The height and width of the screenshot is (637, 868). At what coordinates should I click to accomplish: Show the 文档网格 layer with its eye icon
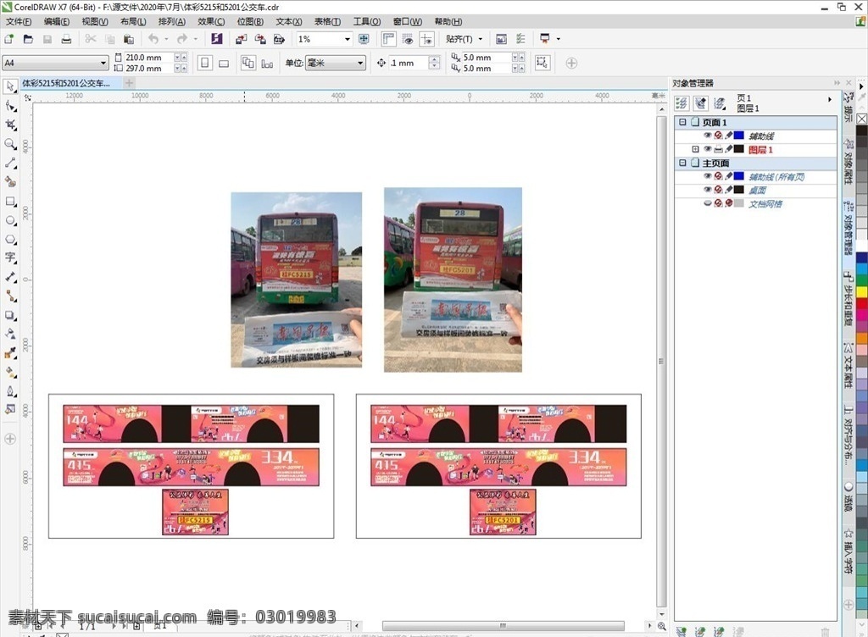coord(707,203)
